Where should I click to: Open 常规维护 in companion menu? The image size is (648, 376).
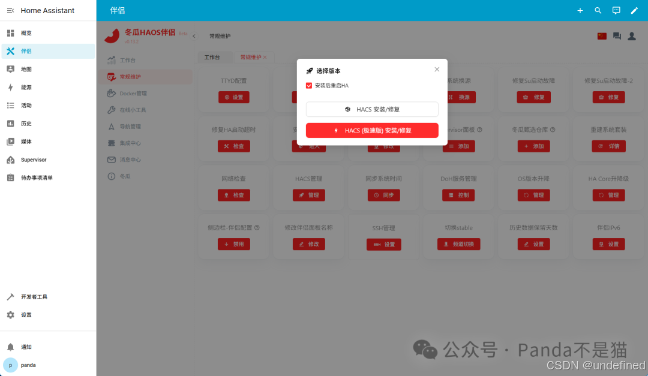145,77
